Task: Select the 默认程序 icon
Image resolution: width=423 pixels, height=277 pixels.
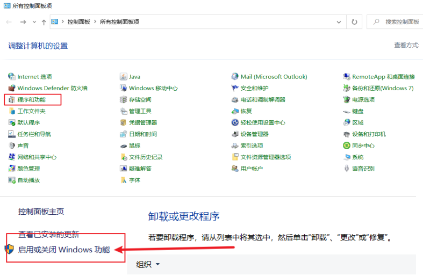Action: (12, 122)
